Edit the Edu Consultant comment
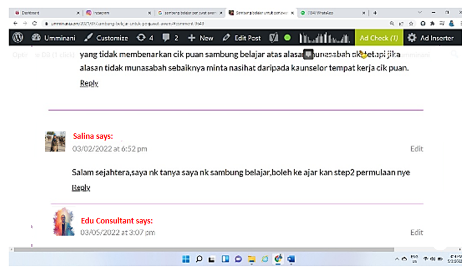 (417, 232)
